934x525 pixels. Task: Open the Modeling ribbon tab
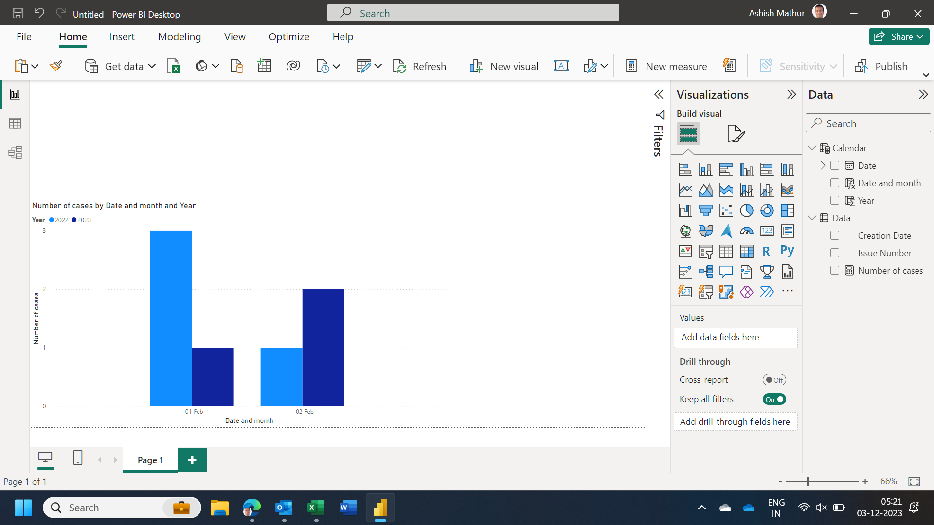click(x=180, y=37)
